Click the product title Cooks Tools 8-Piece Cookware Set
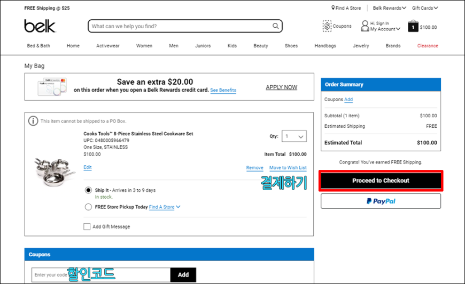 (x=138, y=134)
